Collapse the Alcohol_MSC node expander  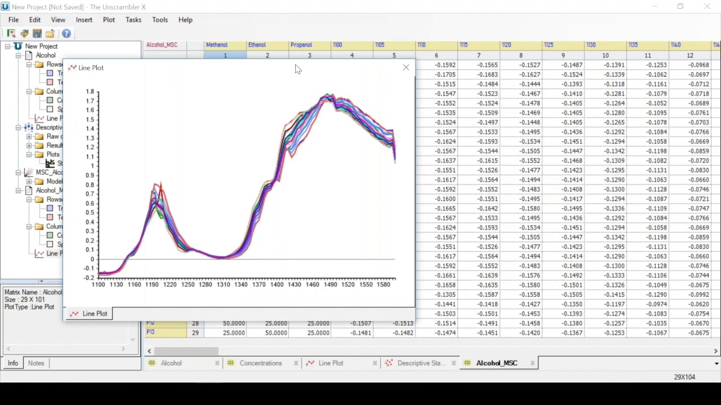tap(18, 190)
